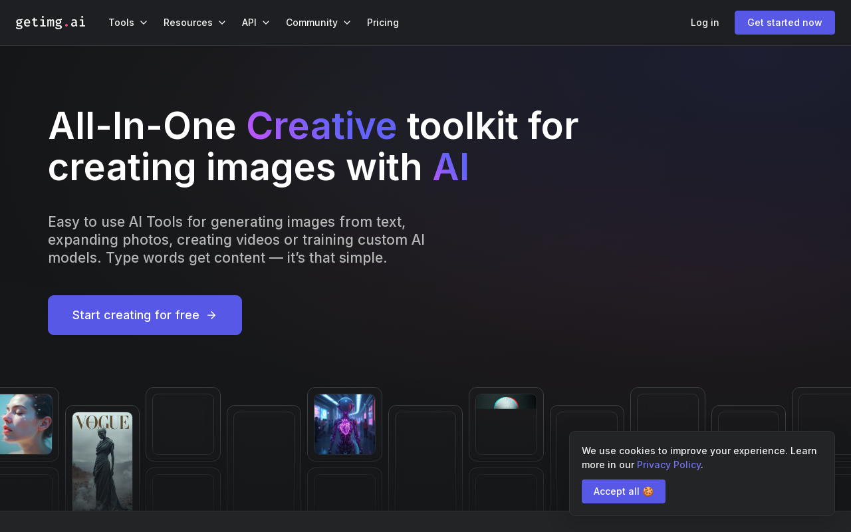Click Start creating for free button
Screen dimensions: 851x532
(145, 315)
